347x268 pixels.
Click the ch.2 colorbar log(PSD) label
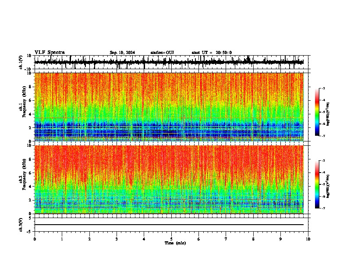click(328, 186)
